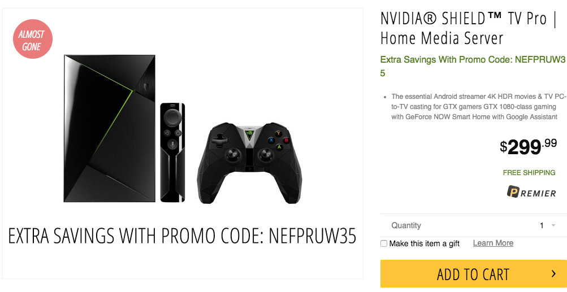Click the Free Shipping label
Screen dimensions: 567x292
(529, 172)
